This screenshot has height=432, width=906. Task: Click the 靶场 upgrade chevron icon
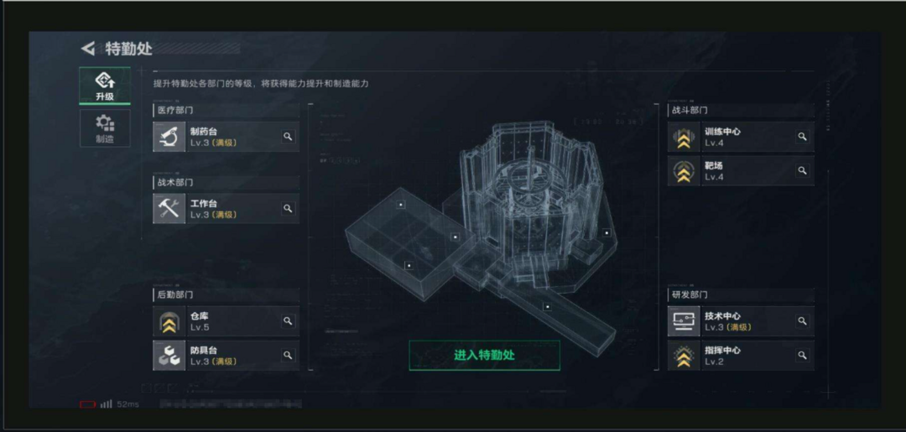[684, 171]
